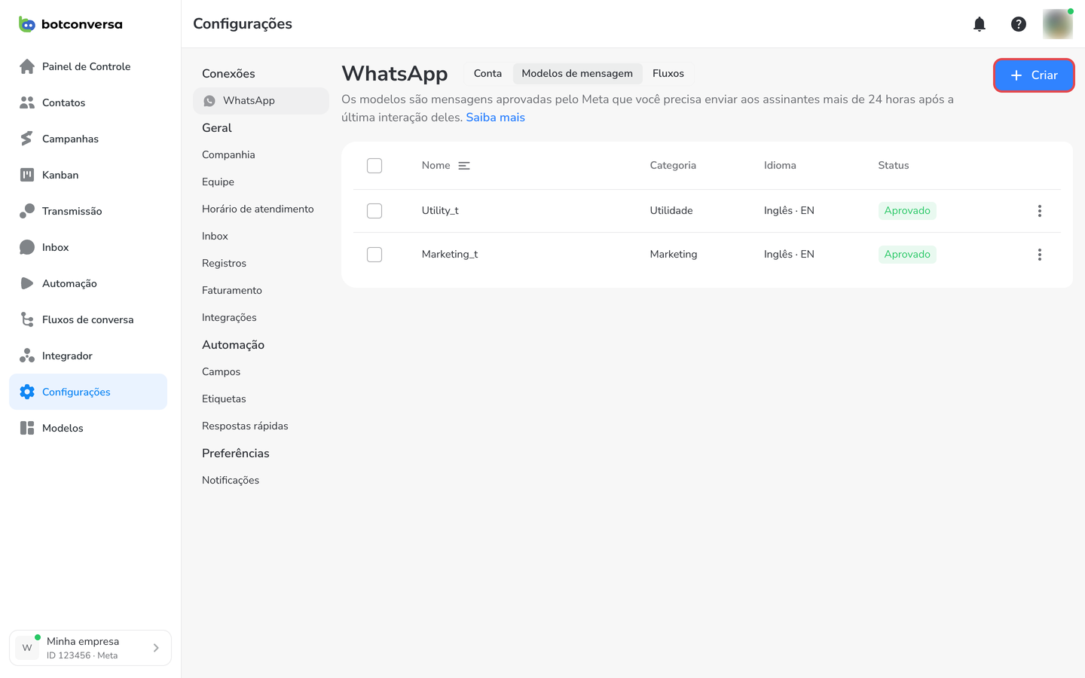Click the Aprovado status badge for Utility_t

pos(907,211)
